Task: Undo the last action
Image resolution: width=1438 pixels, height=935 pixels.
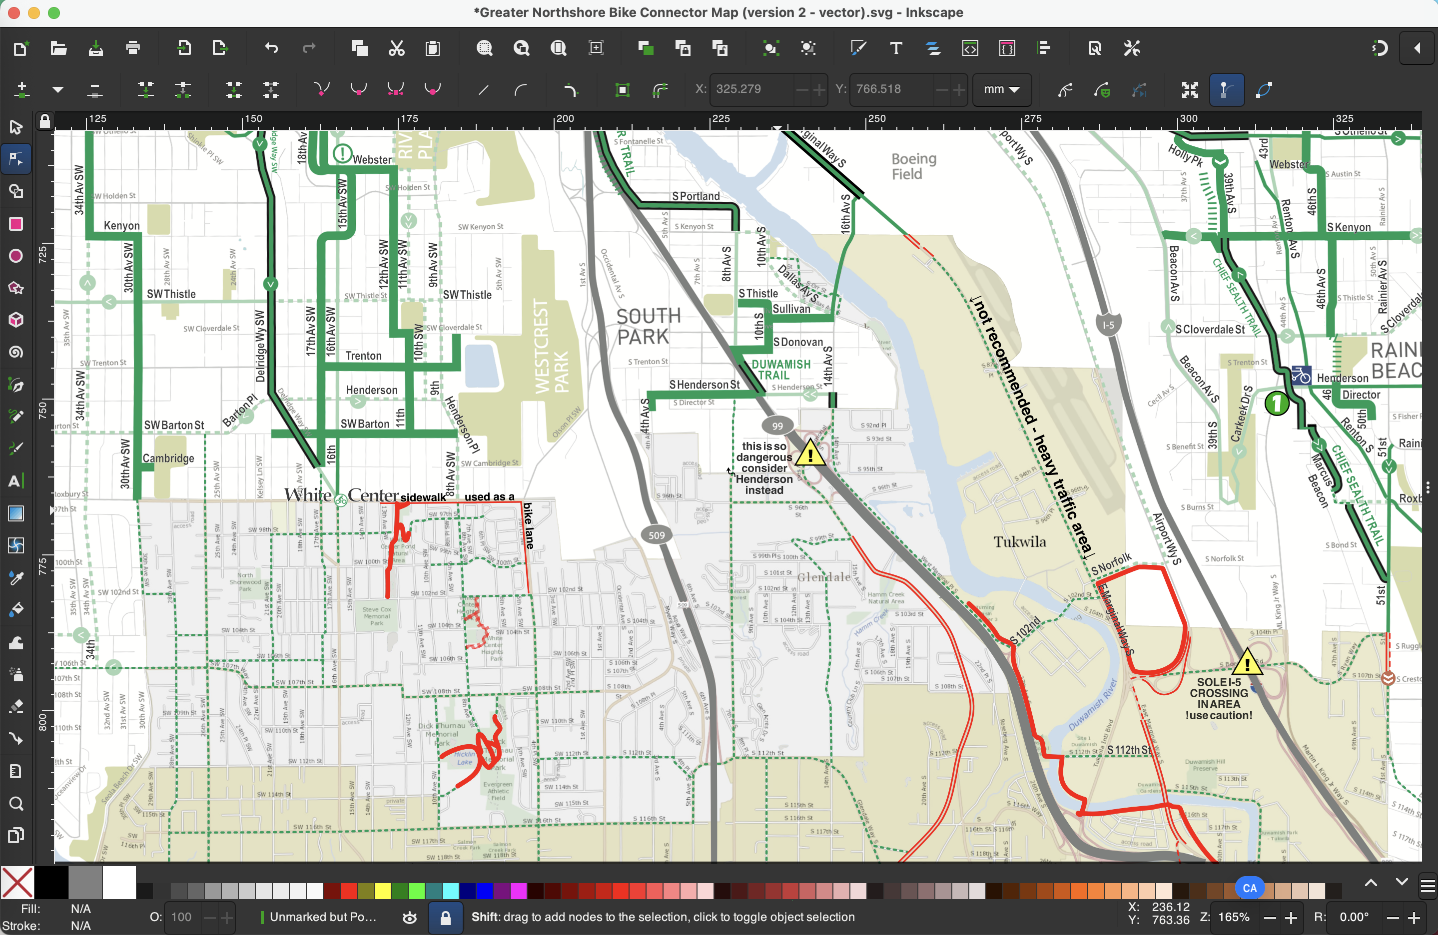Action: [270, 48]
